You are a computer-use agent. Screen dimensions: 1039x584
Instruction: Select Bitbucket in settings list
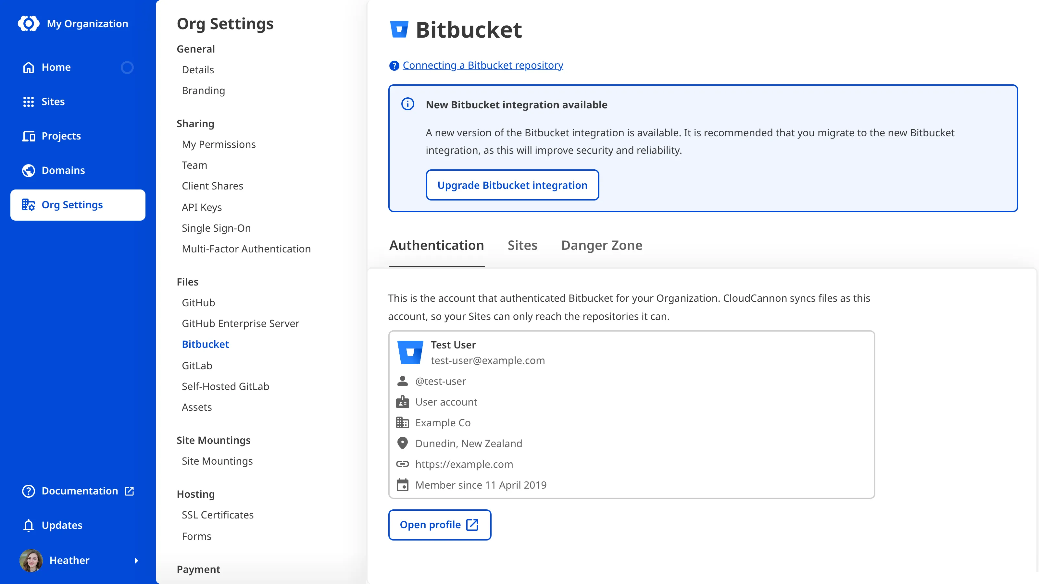(x=205, y=344)
